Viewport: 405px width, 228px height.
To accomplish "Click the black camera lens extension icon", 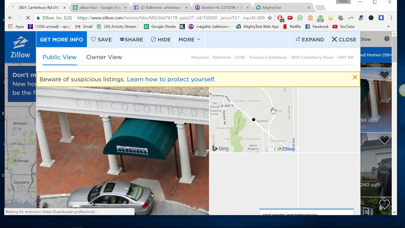I will point(371,18).
